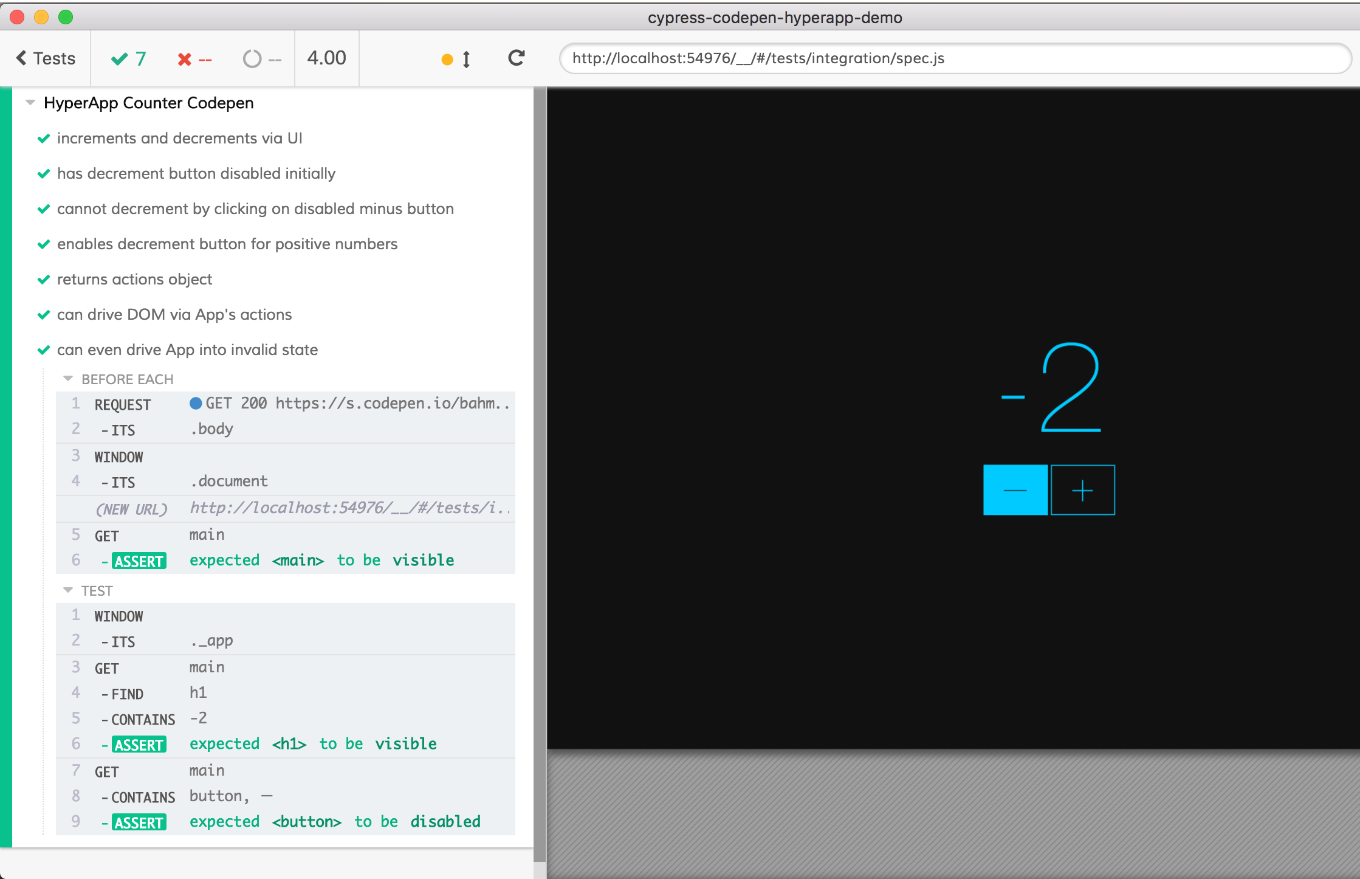Viewport: 1360px width, 879px height.
Task: Select the WINDOW command in TEST section
Action: coord(286,616)
